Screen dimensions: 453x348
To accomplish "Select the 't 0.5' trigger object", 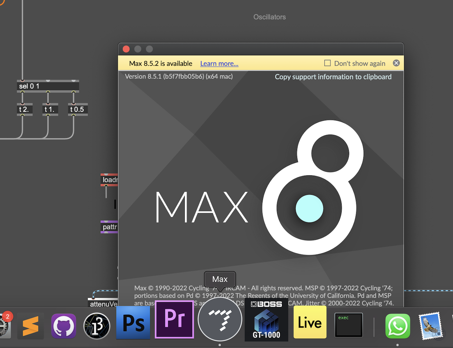I will 78,109.
